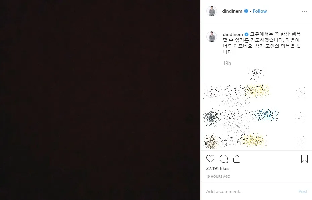Like the first blurred comment
Viewport: 312px width, 200px height.
tap(300, 93)
